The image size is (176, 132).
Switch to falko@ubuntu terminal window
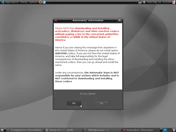(x=102, y=130)
